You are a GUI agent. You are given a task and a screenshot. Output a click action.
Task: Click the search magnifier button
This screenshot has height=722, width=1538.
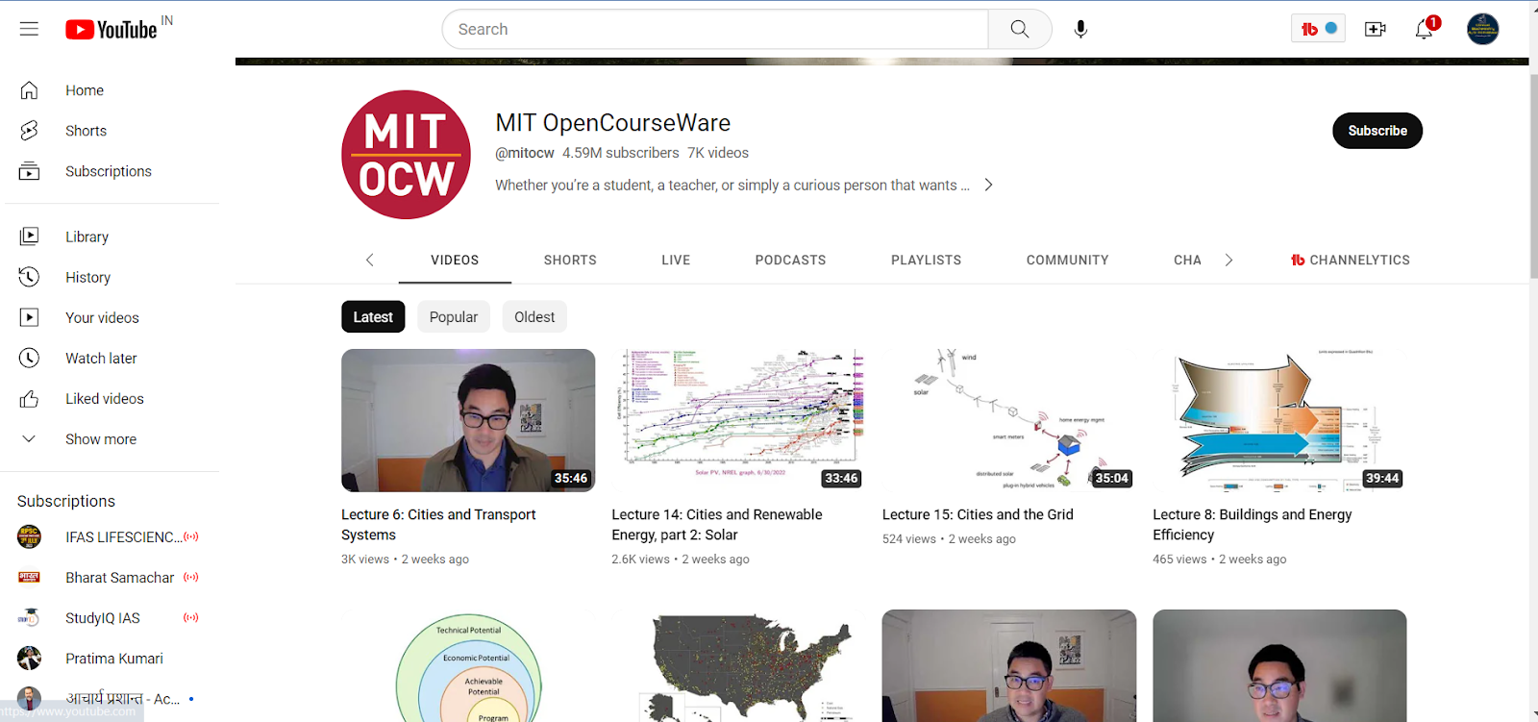[x=1020, y=29]
